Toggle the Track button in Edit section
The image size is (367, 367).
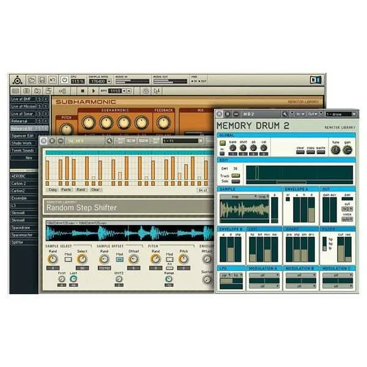tap(235, 176)
